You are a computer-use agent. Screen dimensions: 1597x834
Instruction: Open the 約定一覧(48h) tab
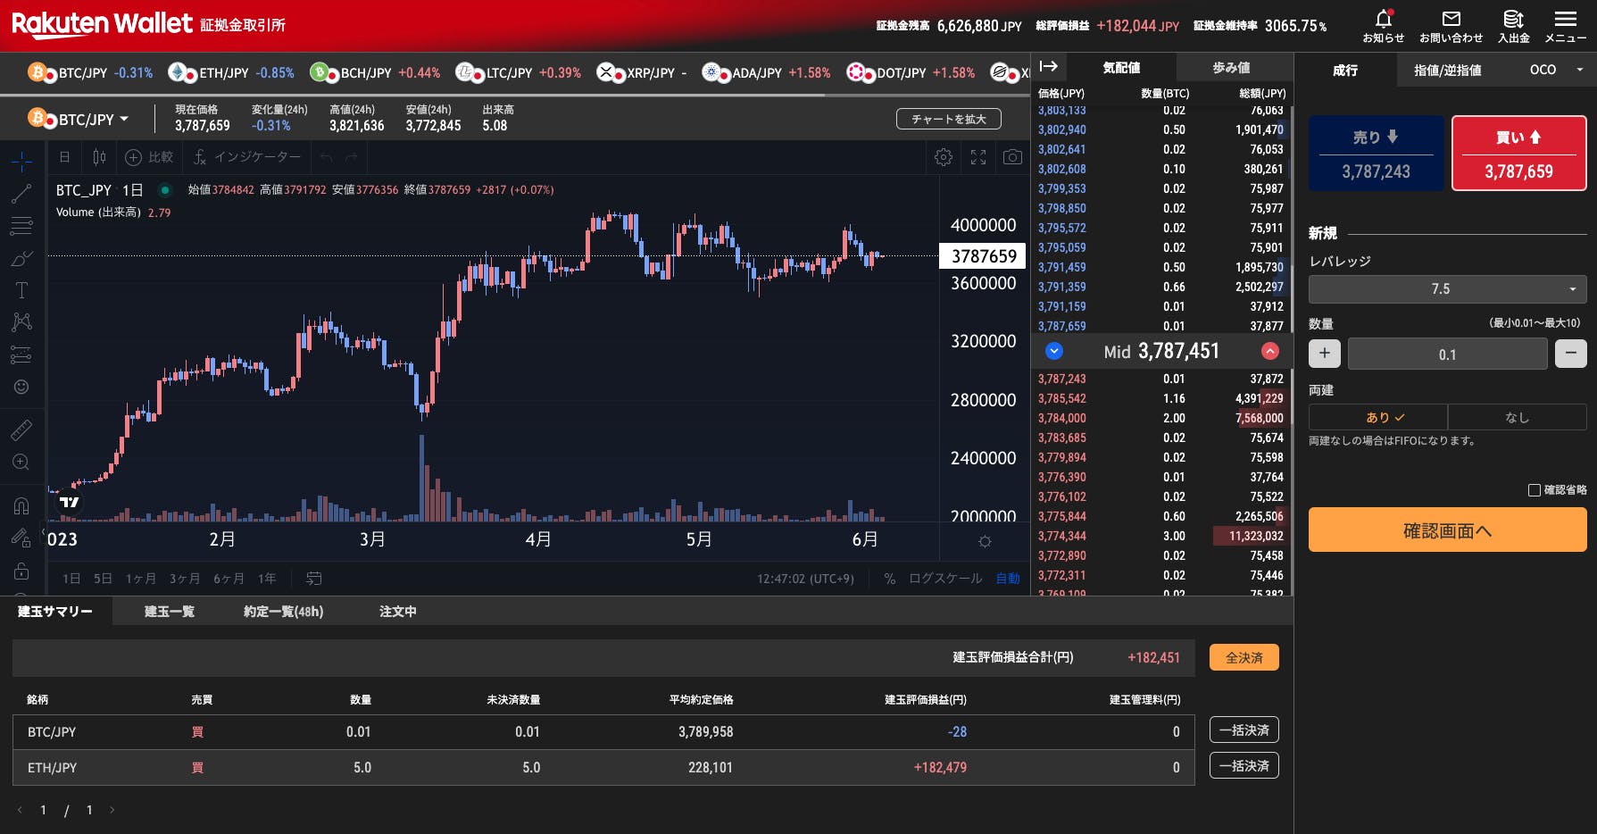(282, 611)
